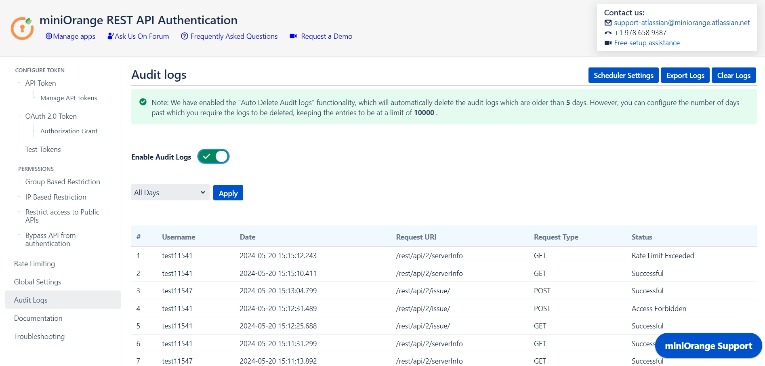Open the All Days filter dropdown

(170, 193)
